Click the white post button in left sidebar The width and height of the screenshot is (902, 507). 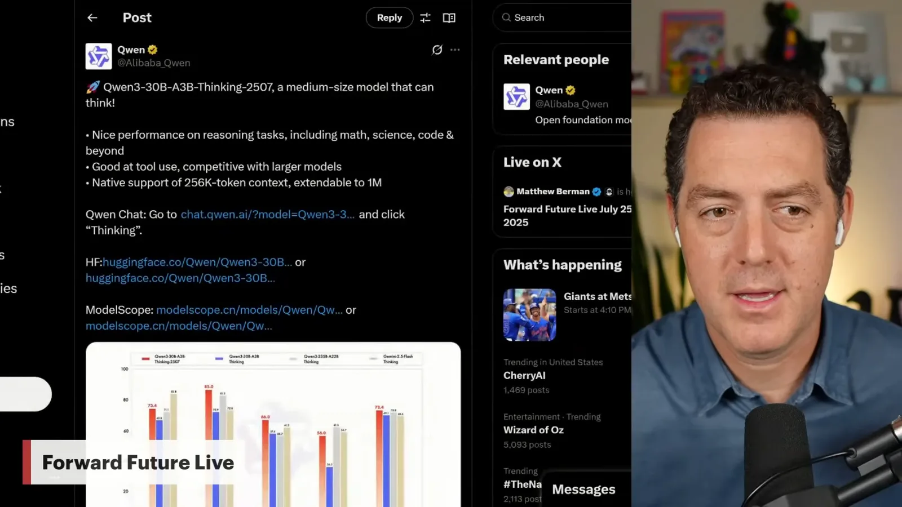(26, 394)
